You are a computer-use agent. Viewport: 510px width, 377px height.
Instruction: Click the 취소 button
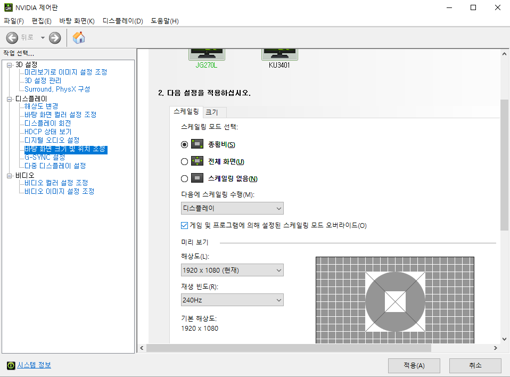tap(475, 366)
